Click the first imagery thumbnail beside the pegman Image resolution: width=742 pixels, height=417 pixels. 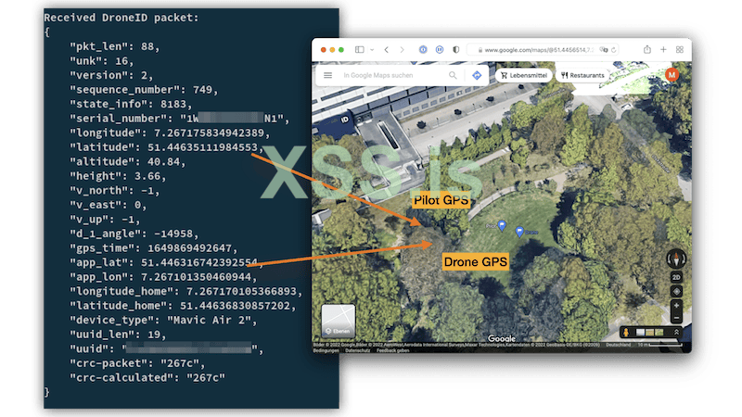pyautogui.click(x=640, y=333)
